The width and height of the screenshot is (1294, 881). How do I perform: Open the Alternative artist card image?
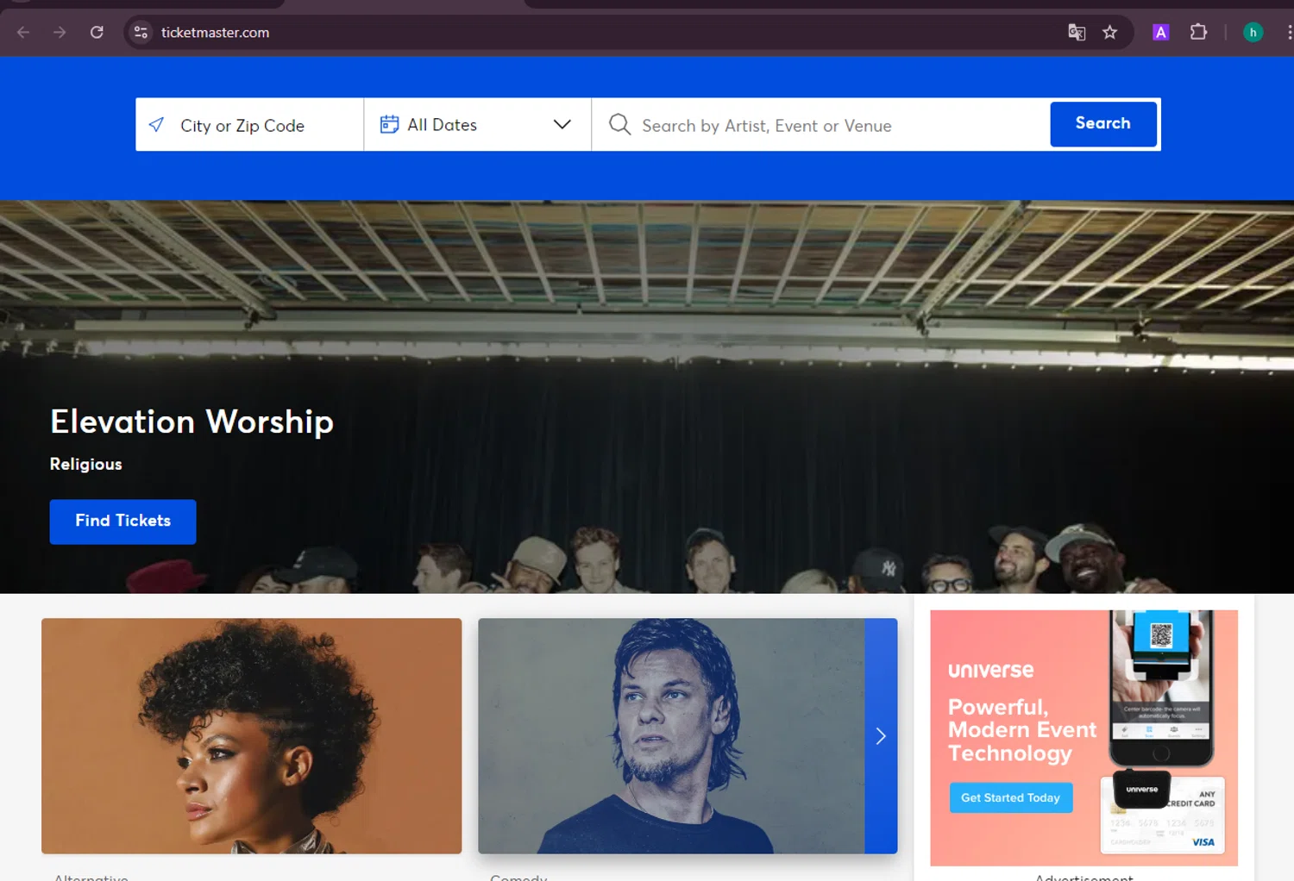(251, 736)
